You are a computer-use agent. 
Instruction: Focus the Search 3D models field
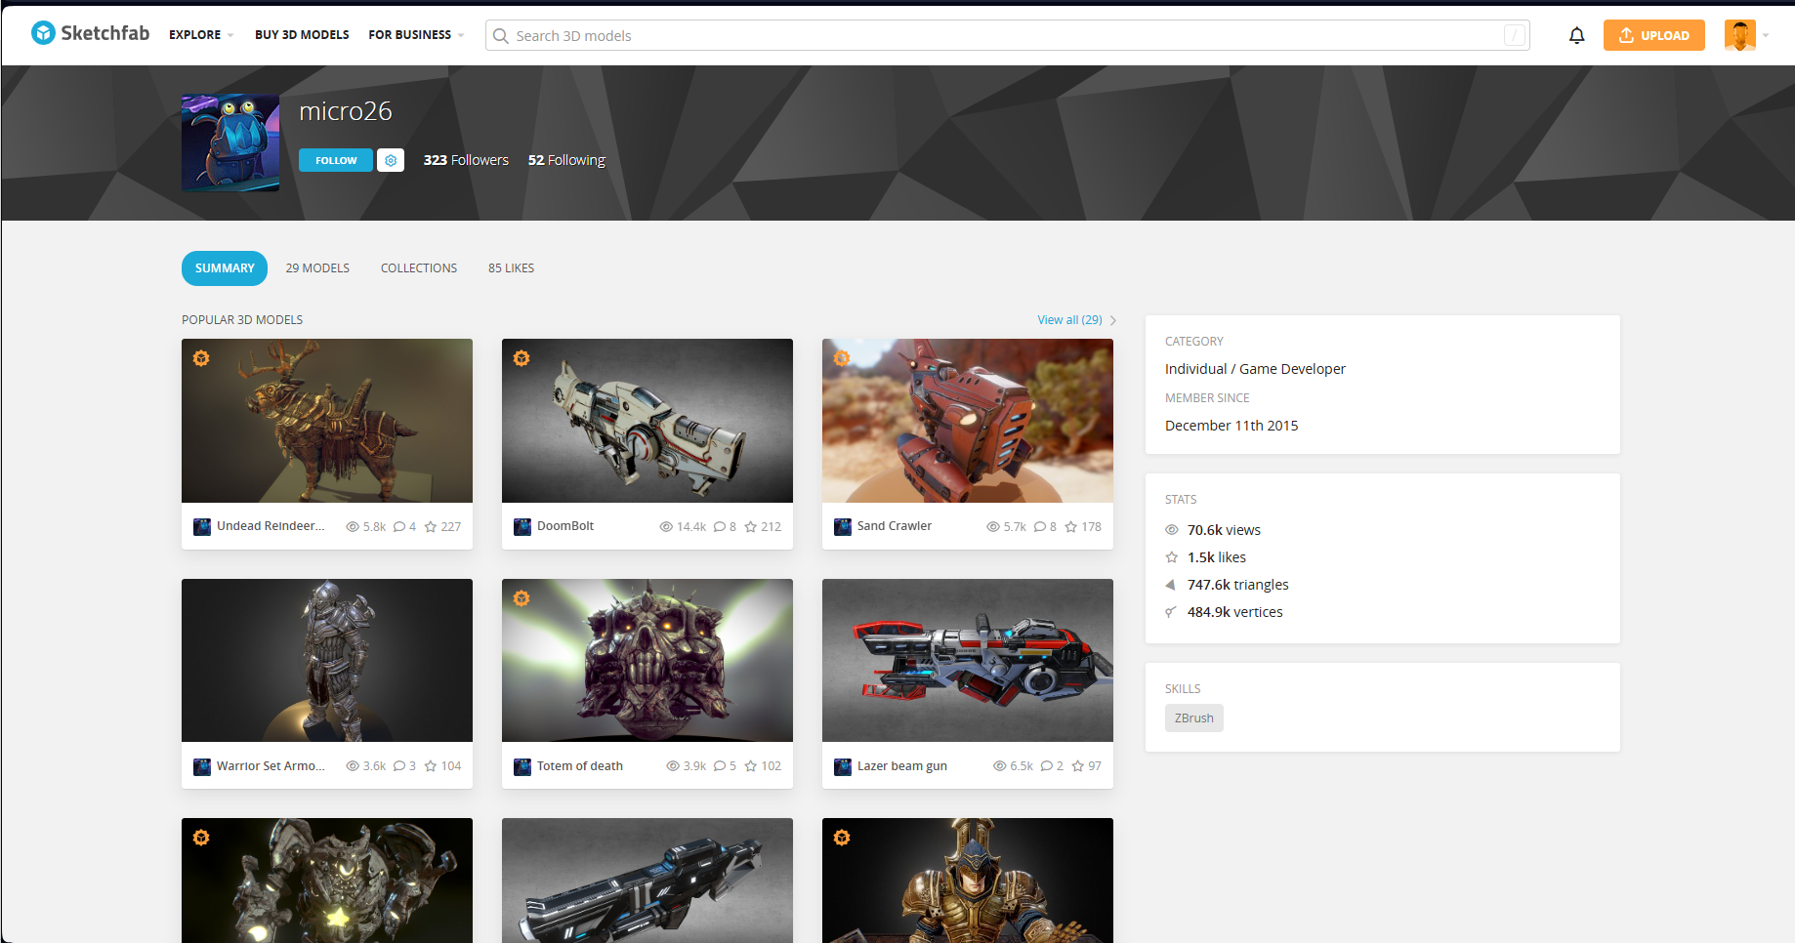coord(1007,36)
